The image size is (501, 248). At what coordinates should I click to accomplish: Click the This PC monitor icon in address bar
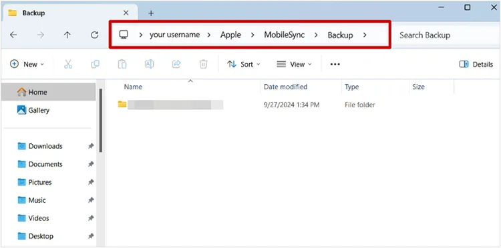point(124,35)
